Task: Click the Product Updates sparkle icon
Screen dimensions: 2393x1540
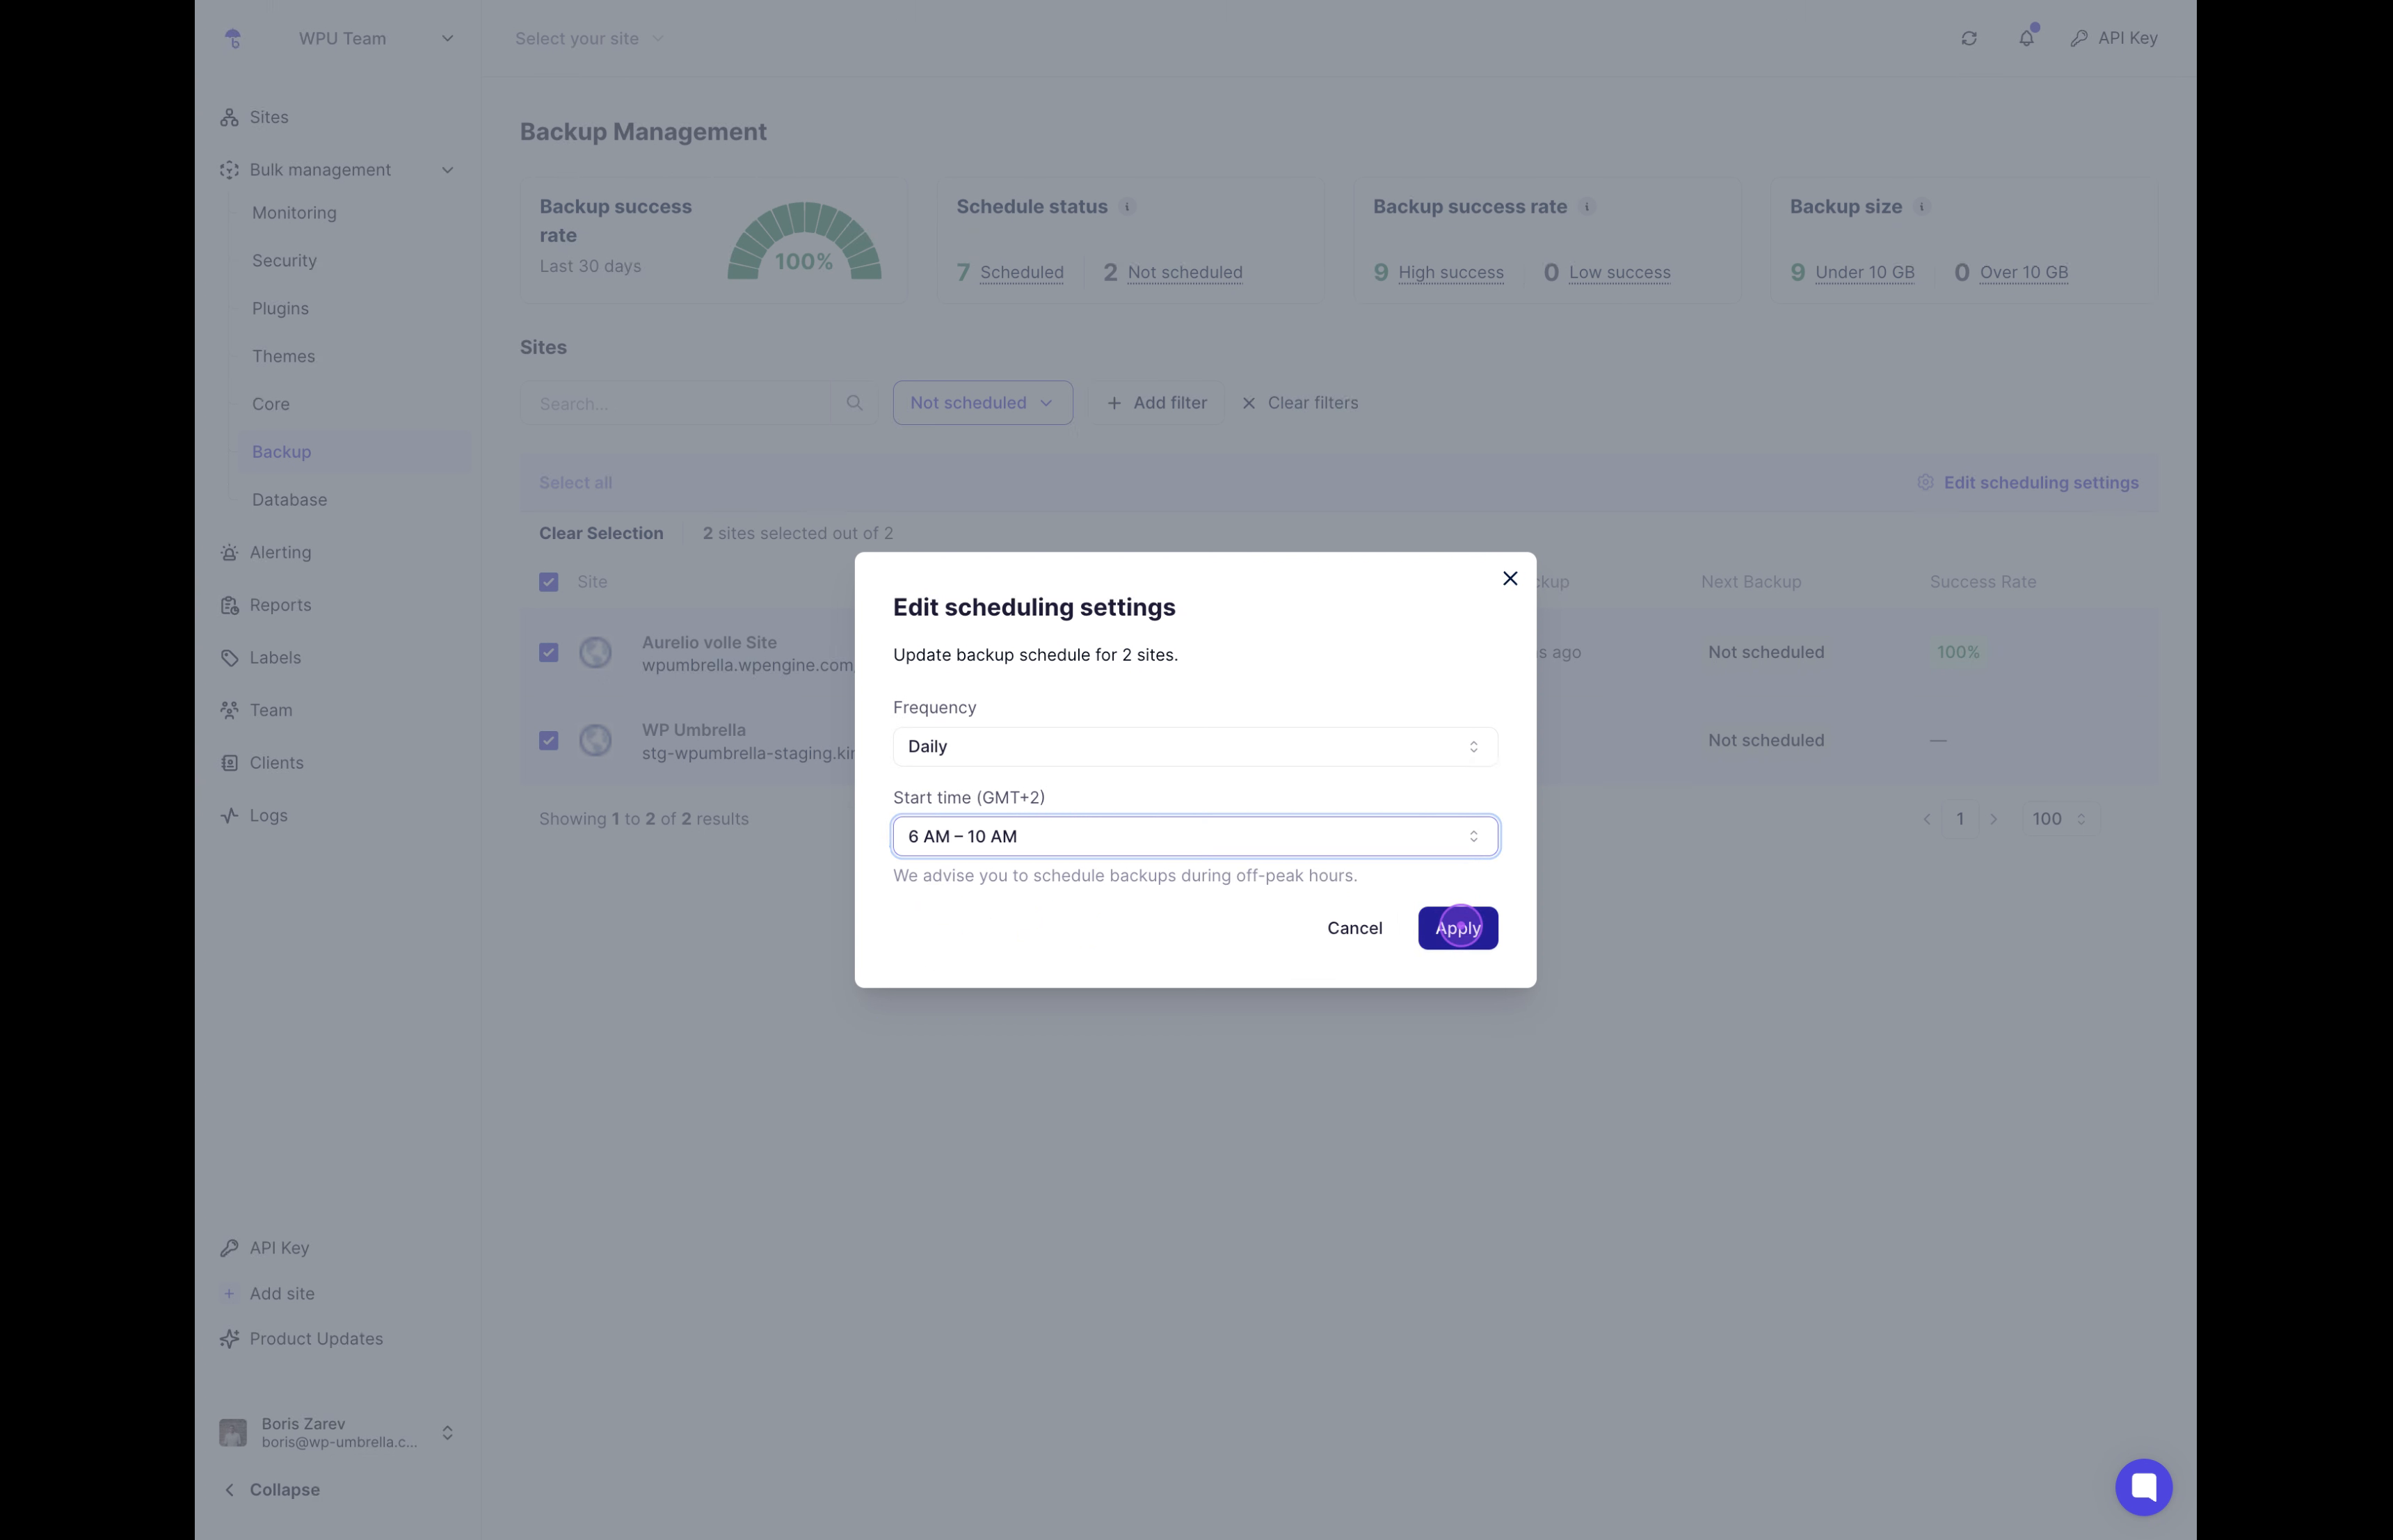Action: pos(229,1339)
